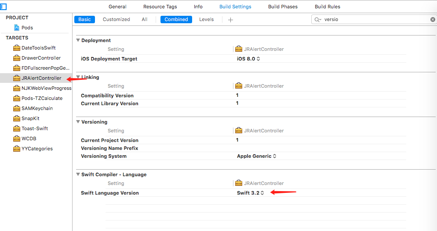Viewport: 437px width, 231px height.
Task: Open the Info tab
Action: 198,7
